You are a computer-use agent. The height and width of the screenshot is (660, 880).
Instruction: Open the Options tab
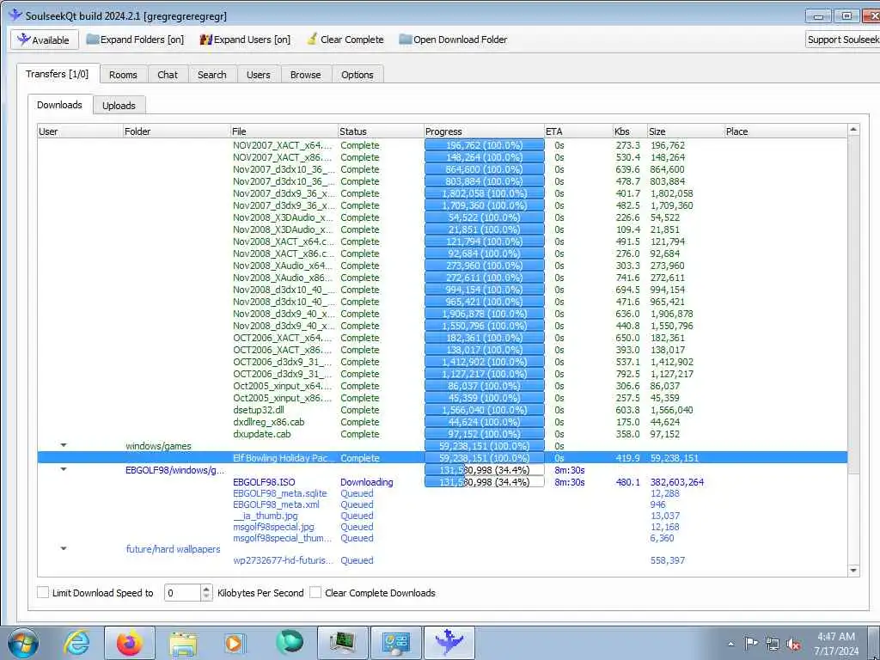[357, 75]
